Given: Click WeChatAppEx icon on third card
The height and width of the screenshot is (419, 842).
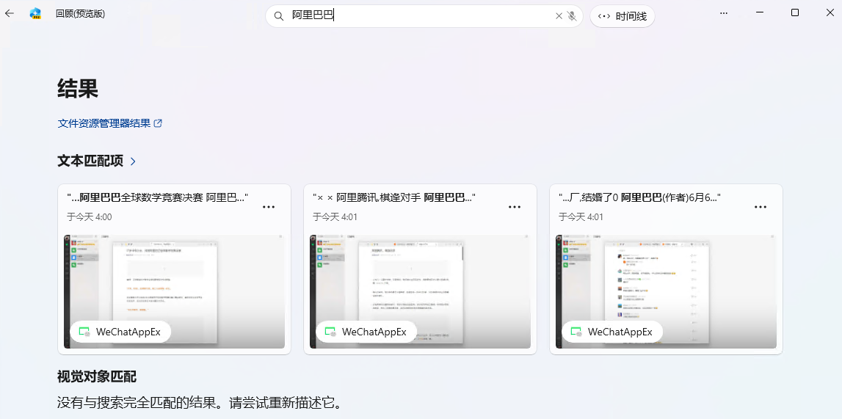Looking at the screenshot, I should tap(576, 332).
